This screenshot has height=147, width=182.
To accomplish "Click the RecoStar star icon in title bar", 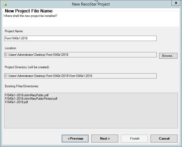I will point(5,4).
